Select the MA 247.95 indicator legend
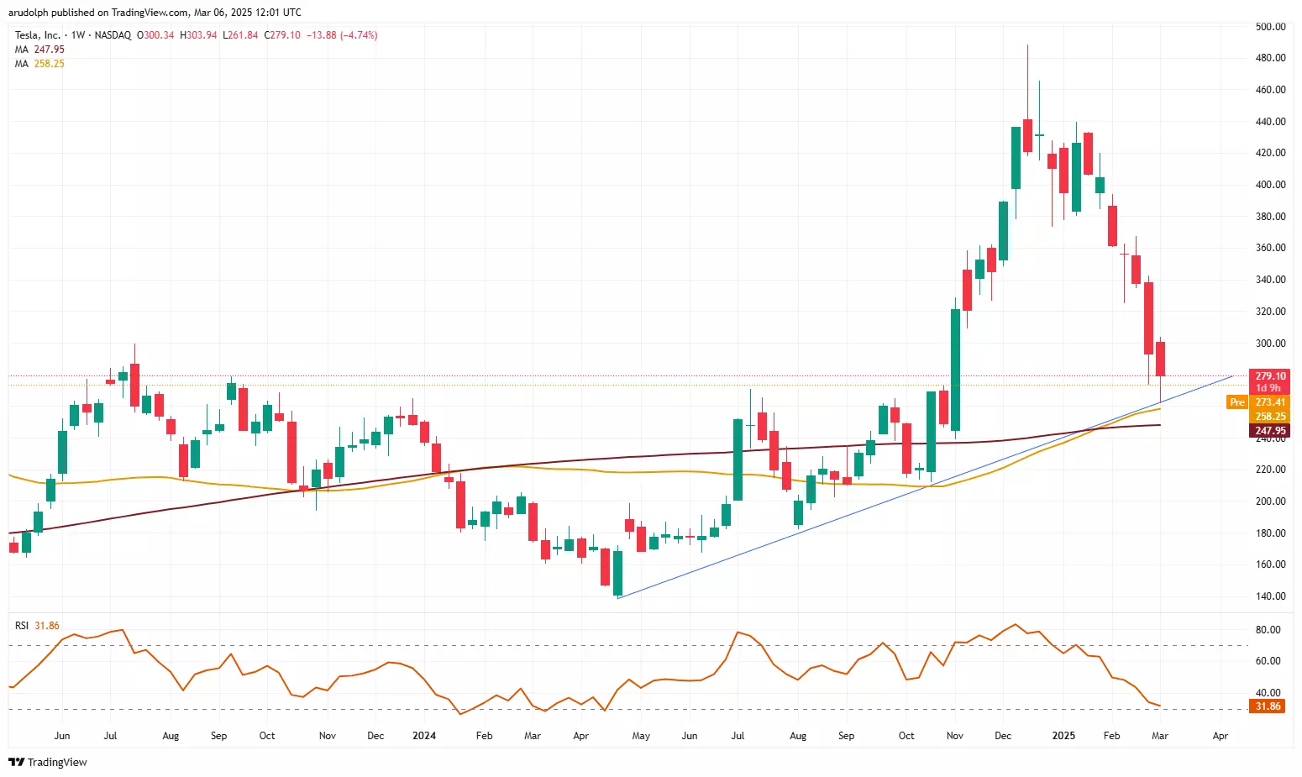1302x777 pixels. coord(39,50)
